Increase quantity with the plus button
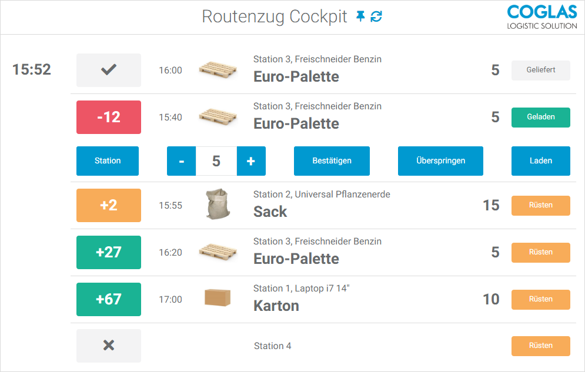The width and height of the screenshot is (585, 372). (251, 161)
